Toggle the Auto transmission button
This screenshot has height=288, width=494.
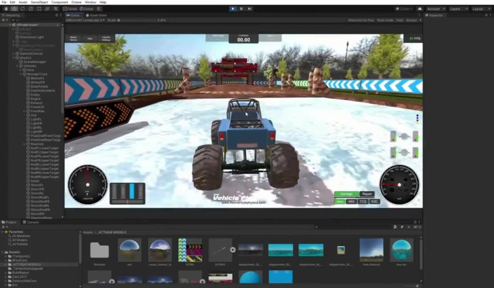pos(340,202)
